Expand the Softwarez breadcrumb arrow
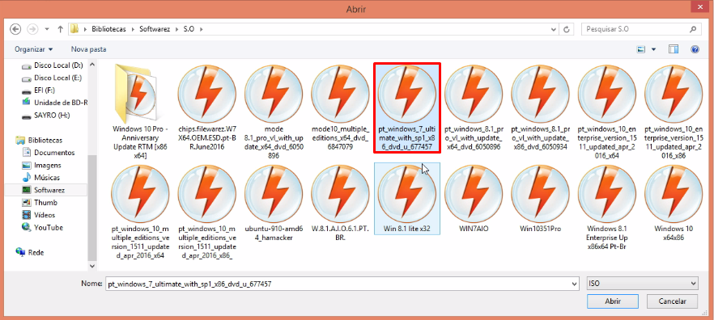 tap(176, 29)
